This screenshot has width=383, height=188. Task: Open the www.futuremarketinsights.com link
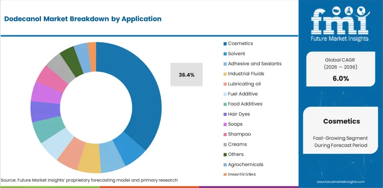[341, 182]
